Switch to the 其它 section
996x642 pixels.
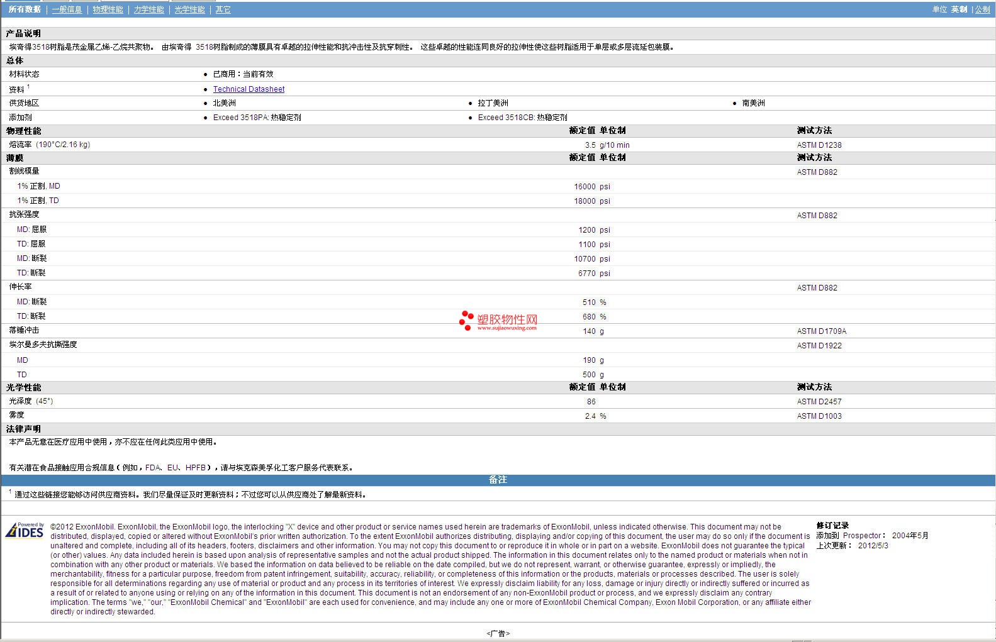(223, 9)
